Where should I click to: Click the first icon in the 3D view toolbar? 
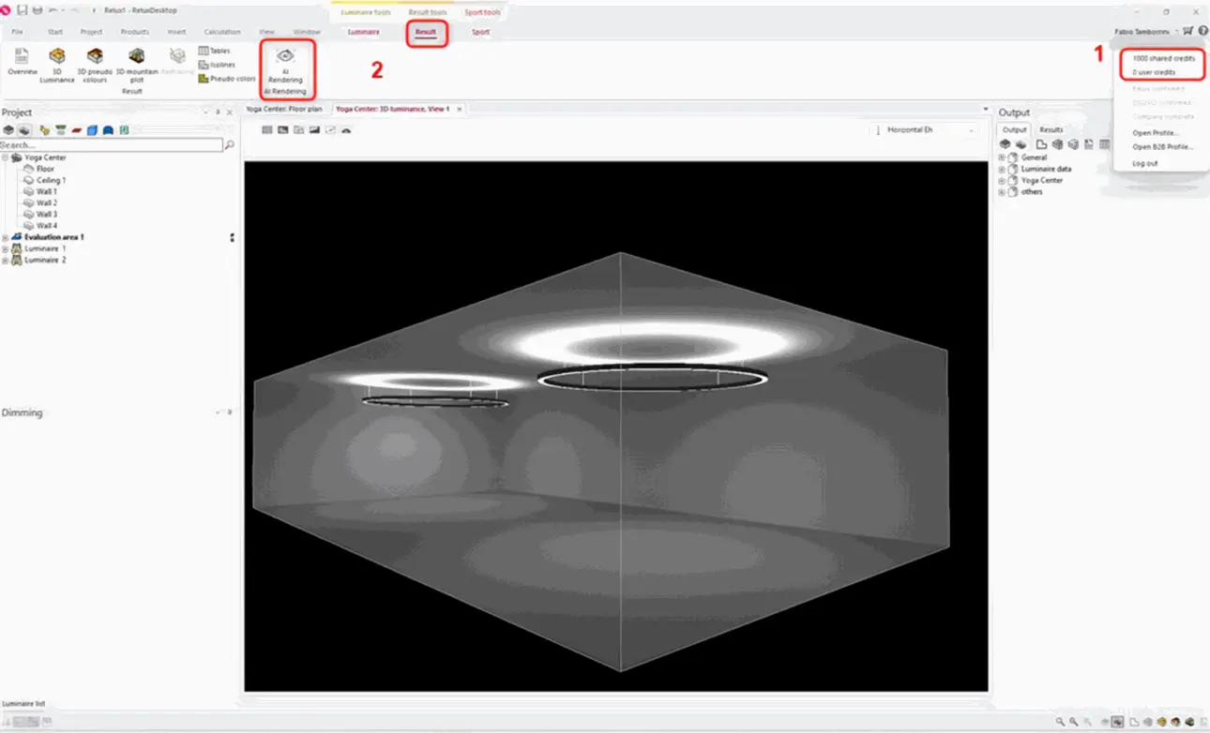click(266, 129)
